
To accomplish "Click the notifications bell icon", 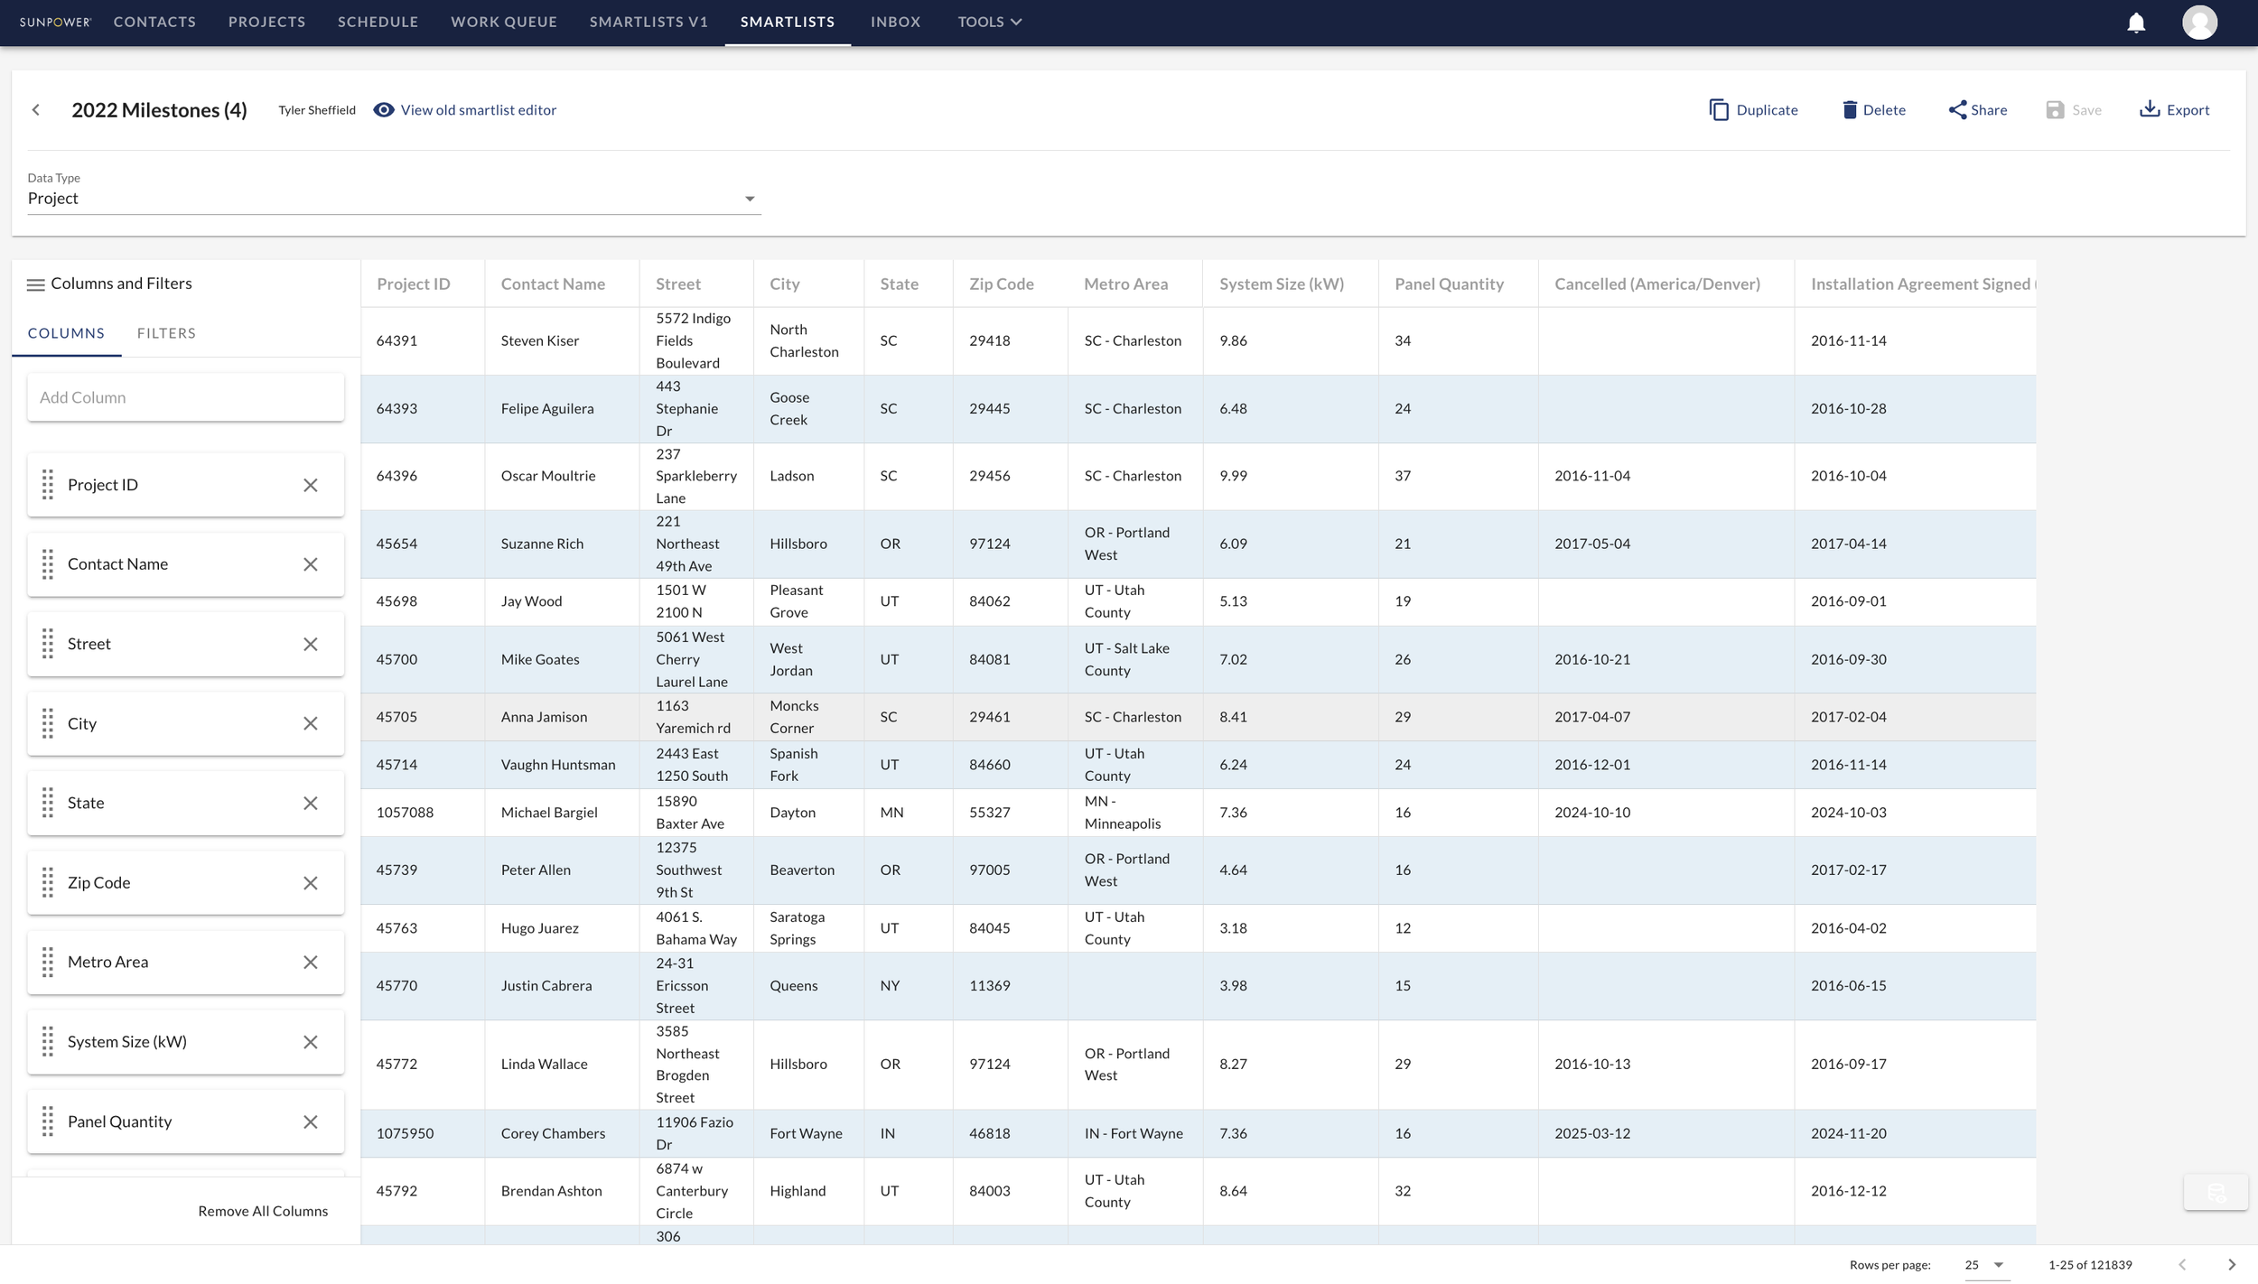I will 2135,22.
